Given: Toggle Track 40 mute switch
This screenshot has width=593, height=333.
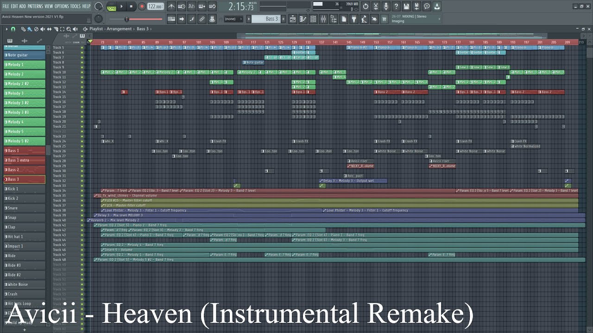Looking at the screenshot, I should 82,220.
